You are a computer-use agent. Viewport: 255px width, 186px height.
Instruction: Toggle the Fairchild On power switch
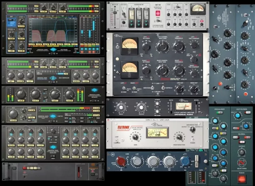(x=117, y=46)
